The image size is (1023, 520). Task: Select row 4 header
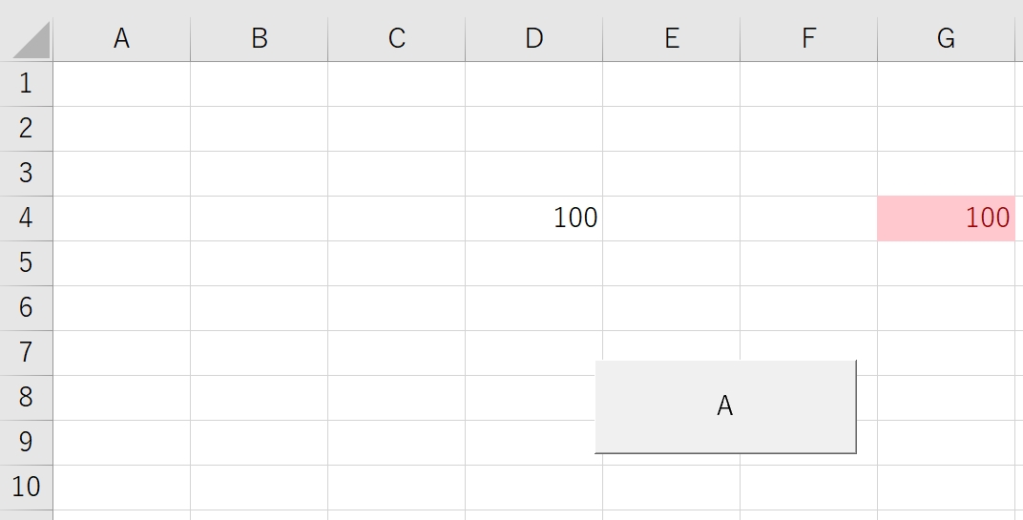pos(26,218)
